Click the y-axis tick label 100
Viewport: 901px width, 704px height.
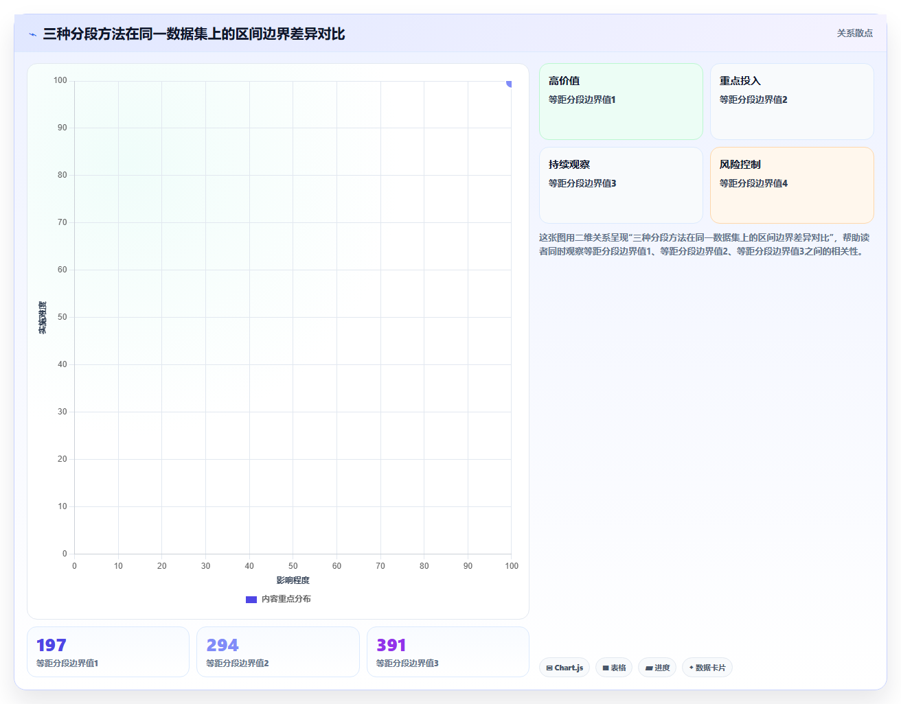coord(60,80)
